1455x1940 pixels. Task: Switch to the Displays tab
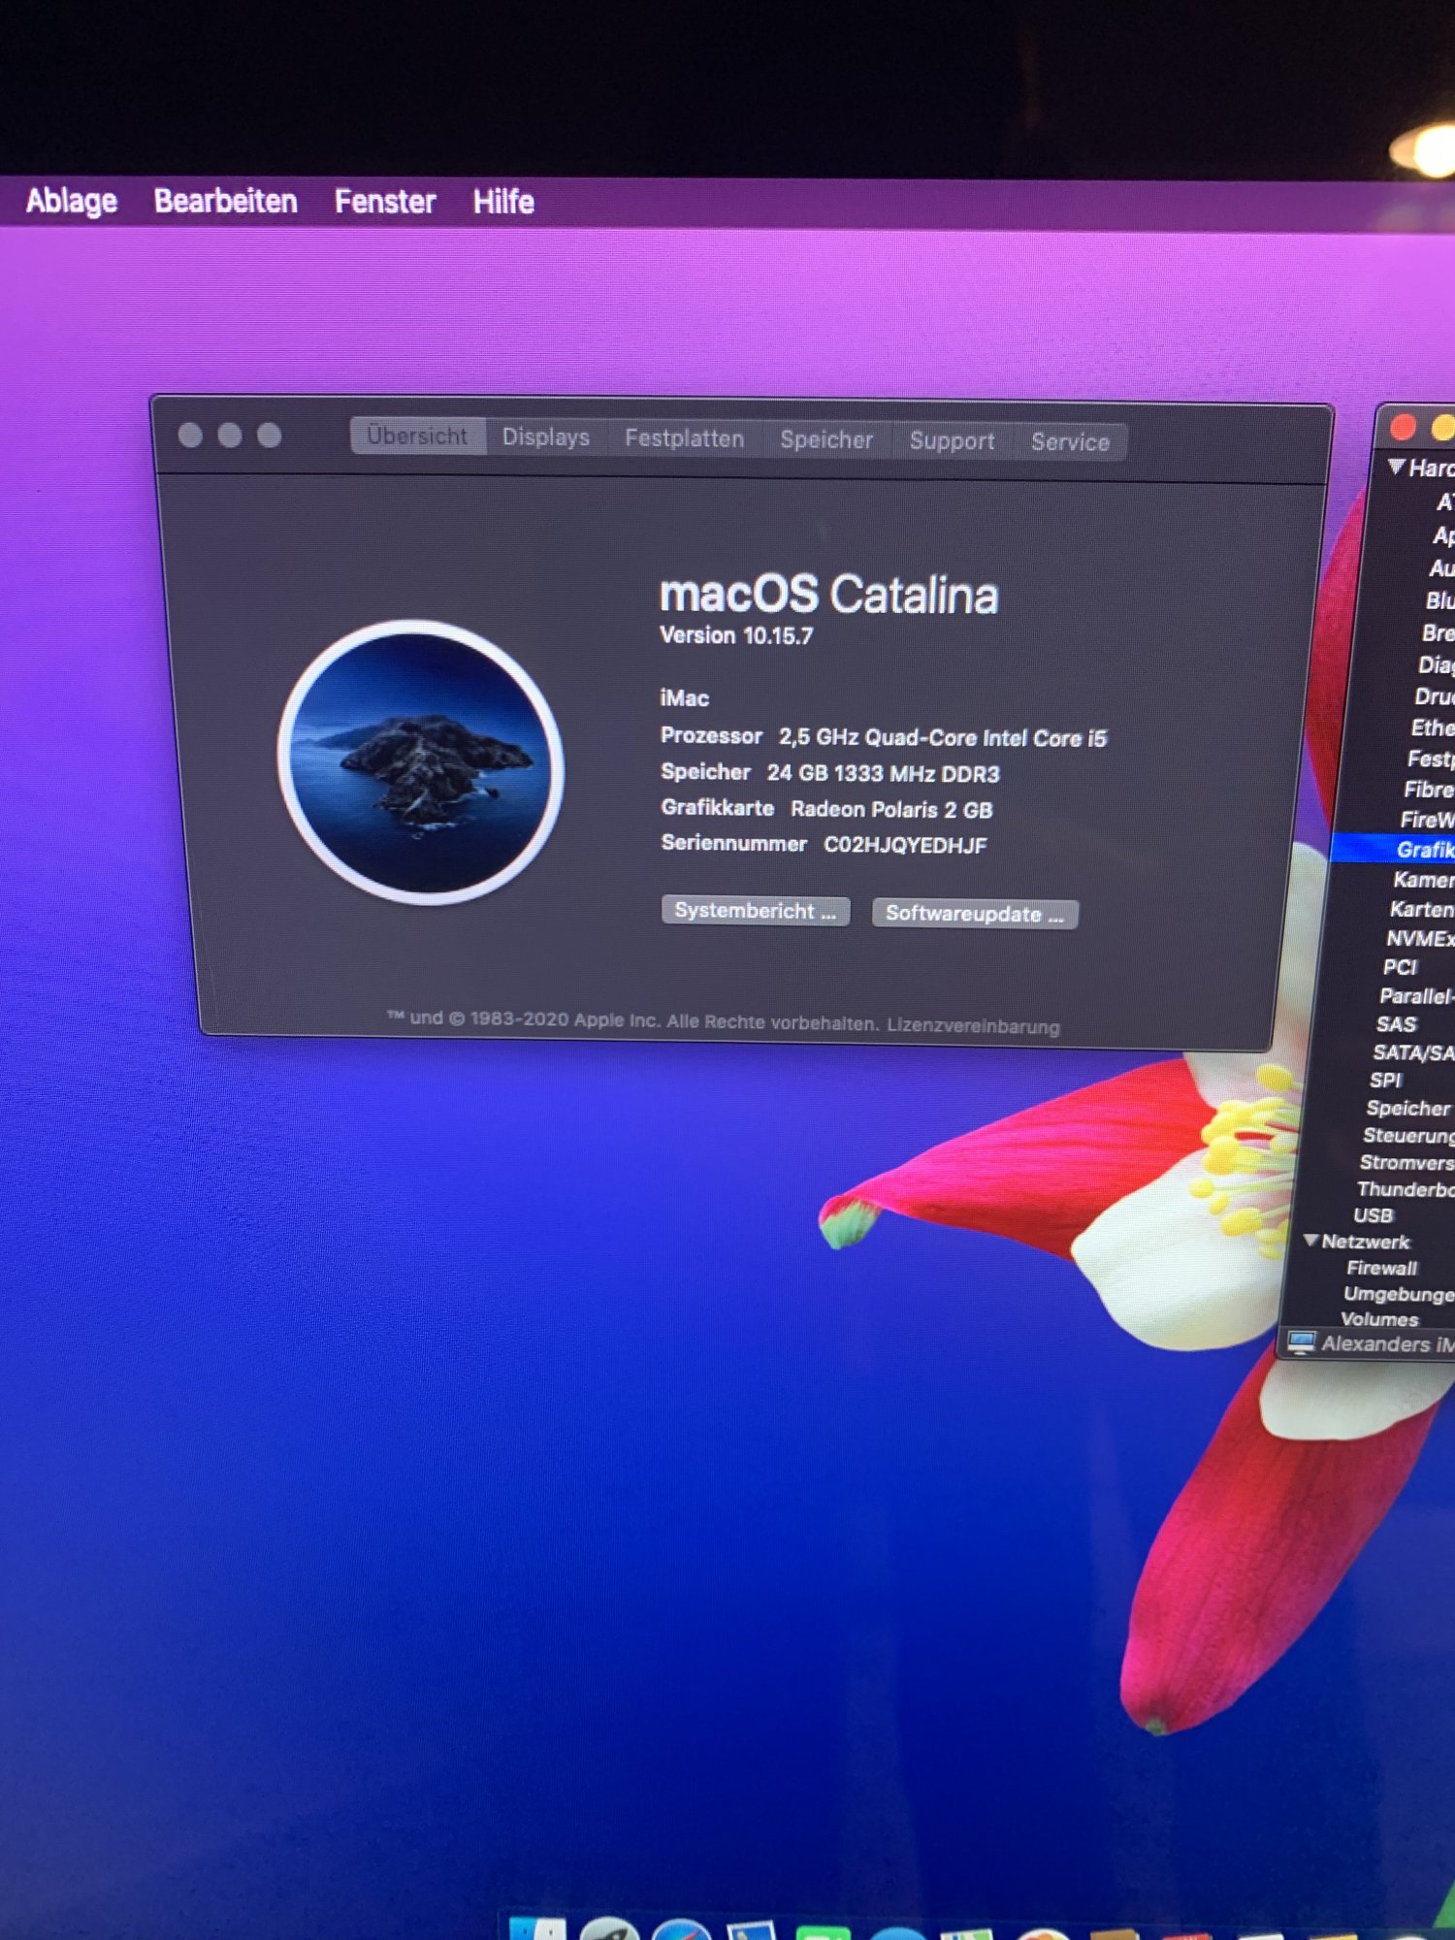click(x=546, y=437)
